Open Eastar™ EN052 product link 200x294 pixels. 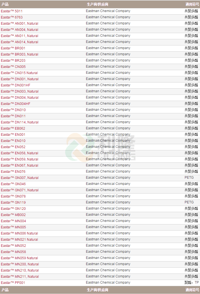[x=13, y=147]
